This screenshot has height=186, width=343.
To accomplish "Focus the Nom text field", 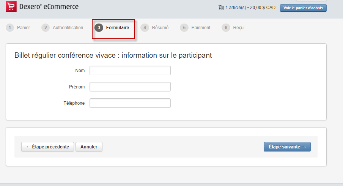I will [x=130, y=71].
